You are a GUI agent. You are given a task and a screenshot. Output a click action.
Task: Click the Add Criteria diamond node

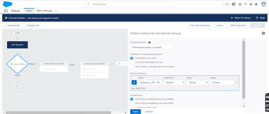coord(17,64)
